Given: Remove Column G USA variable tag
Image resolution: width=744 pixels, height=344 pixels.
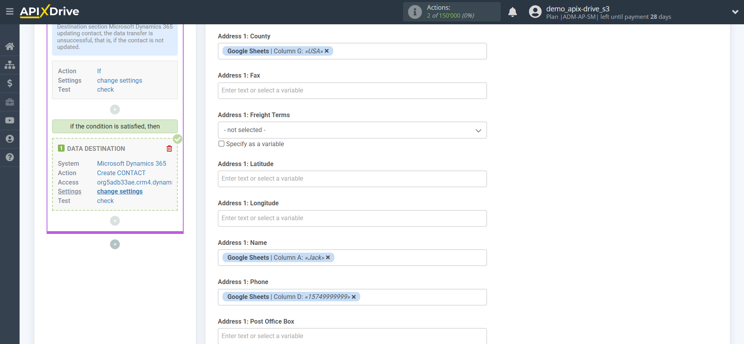Looking at the screenshot, I should (x=327, y=51).
